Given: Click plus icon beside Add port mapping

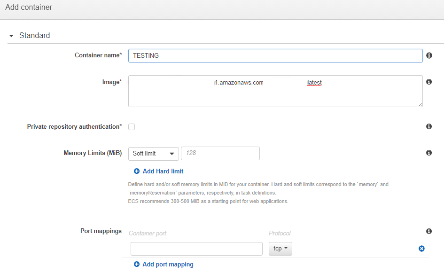Looking at the screenshot, I should pyautogui.click(x=137, y=265).
